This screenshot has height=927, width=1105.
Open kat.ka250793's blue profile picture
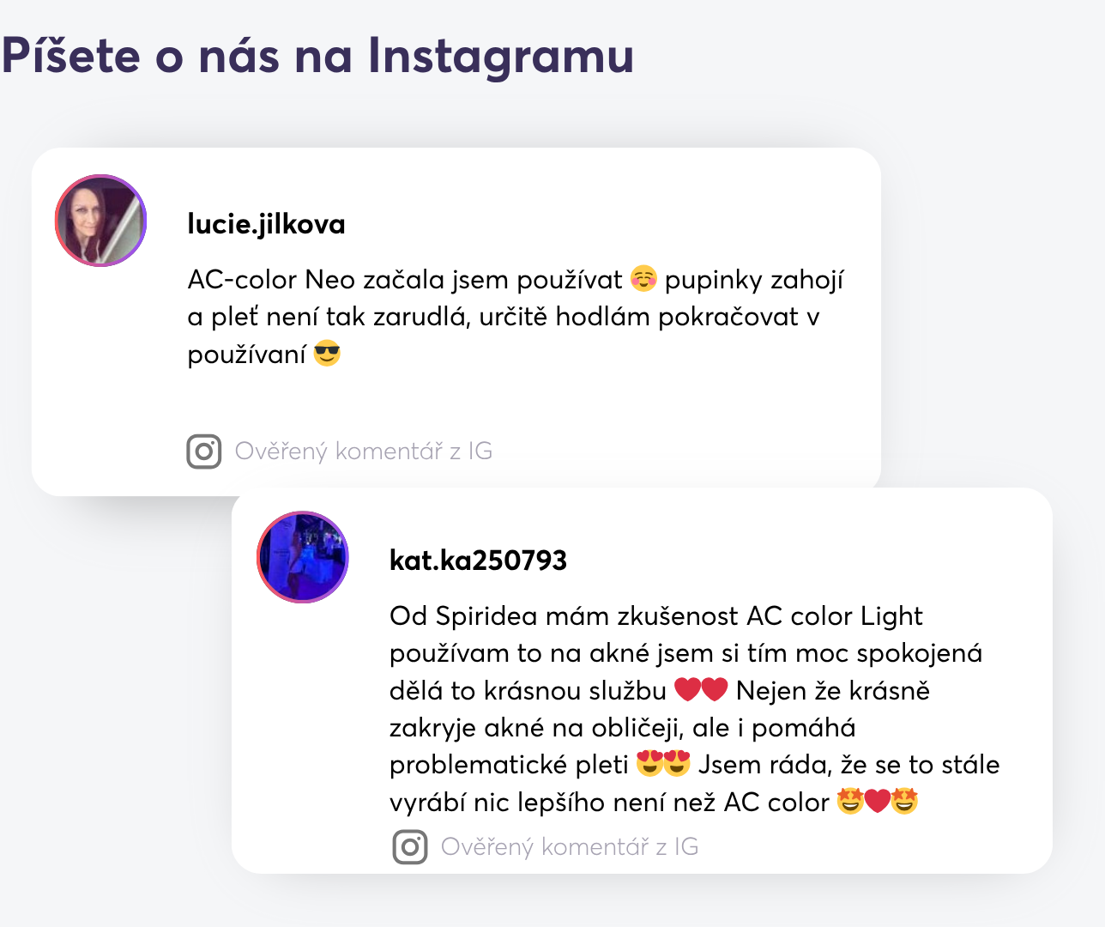(303, 557)
